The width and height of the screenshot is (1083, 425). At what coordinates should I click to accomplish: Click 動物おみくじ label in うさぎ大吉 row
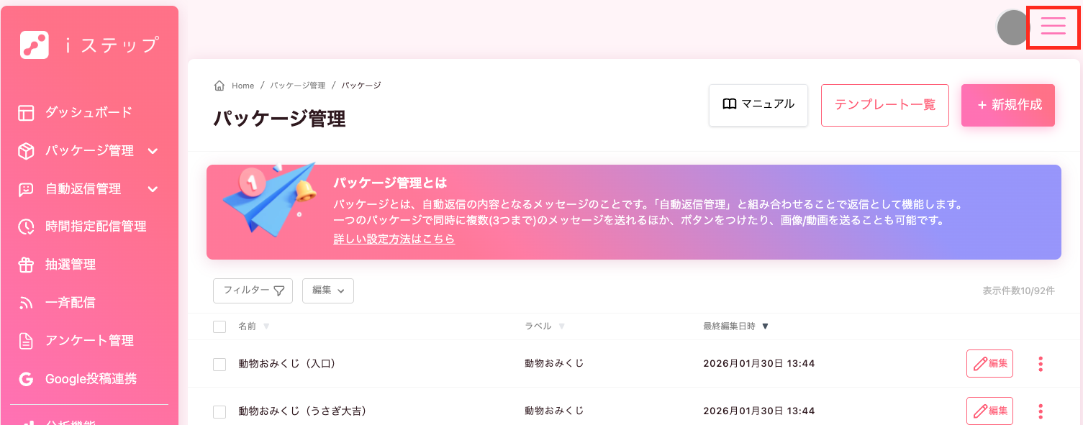pyautogui.click(x=554, y=411)
